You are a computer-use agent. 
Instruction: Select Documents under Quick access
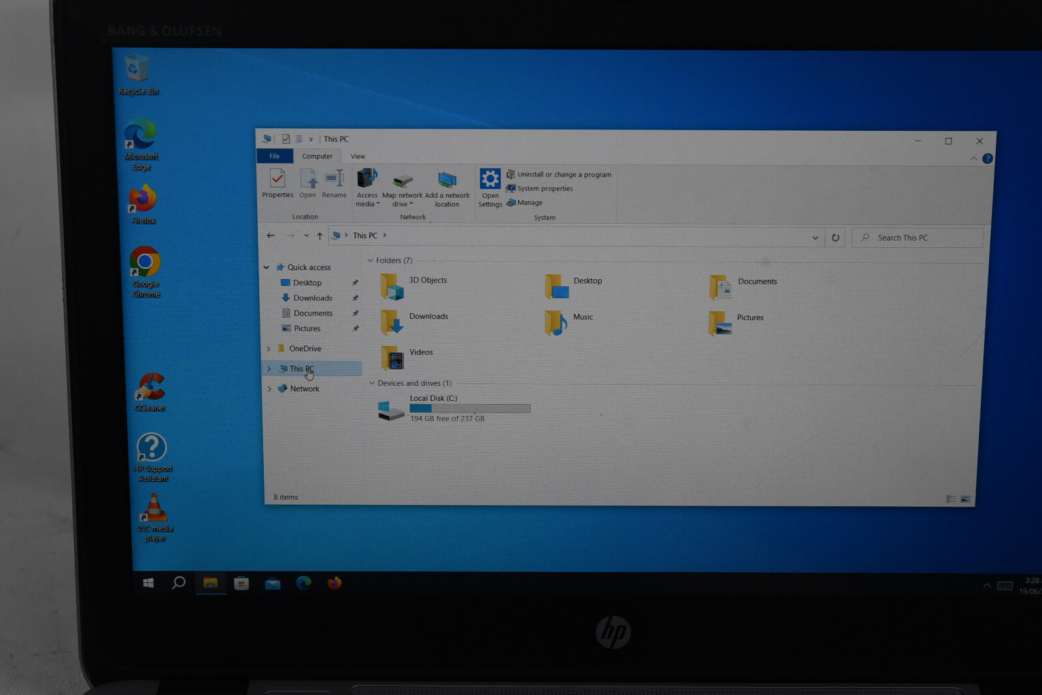[x=313, y=314]
